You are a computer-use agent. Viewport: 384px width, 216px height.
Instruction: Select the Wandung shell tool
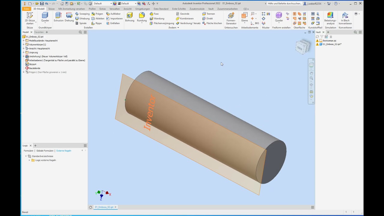[157, 19]
